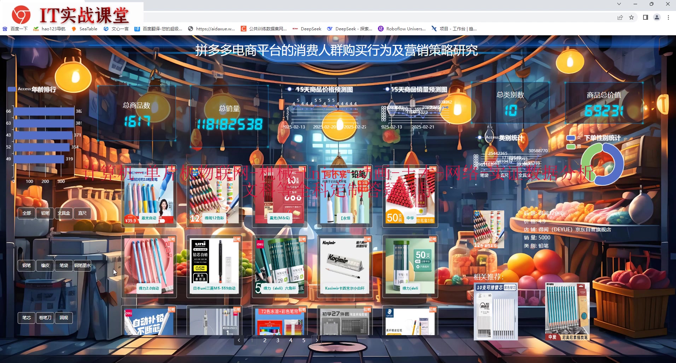Open the 百度一下 bookmark
The width and height of the screenshot is (676, 363).
click(15, 29)
